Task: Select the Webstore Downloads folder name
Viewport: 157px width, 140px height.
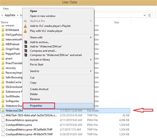Action: (x=14, y=106)
